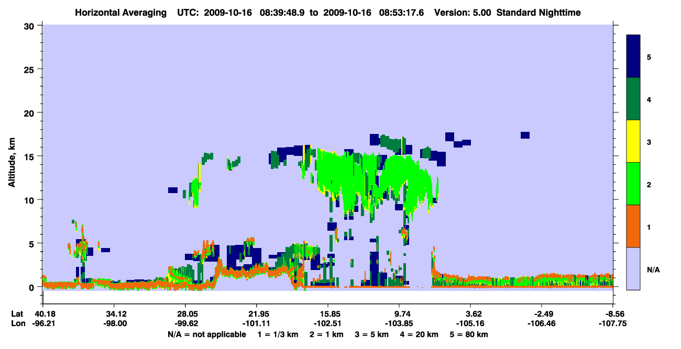The width and height of the screenshot is (681, 349).
Task: Click legend text '3 = 5 km'
Action: coord(372,334)
